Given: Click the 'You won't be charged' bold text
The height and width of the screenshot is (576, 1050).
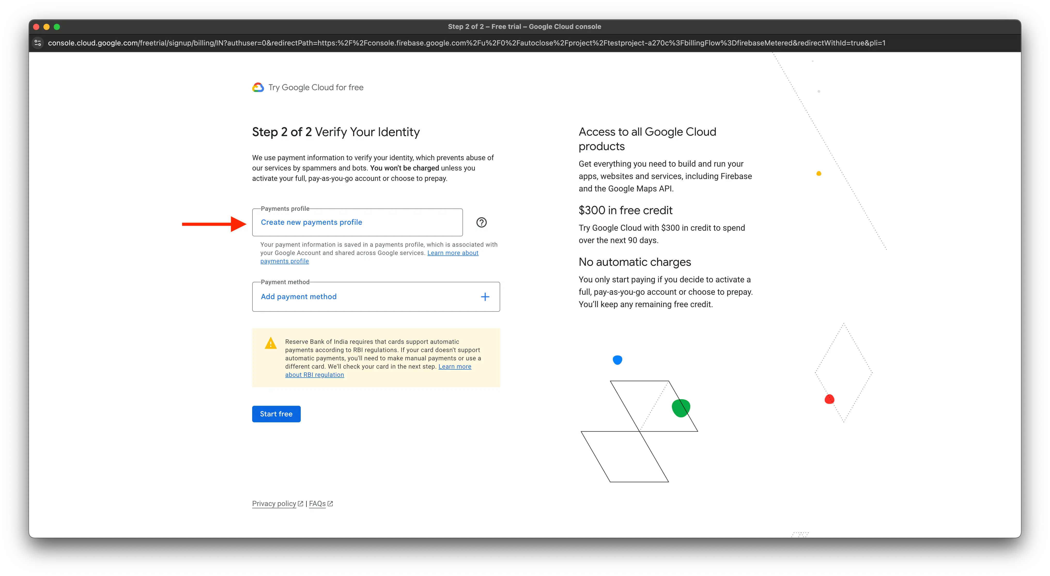Looking at the screenshot, I should click(404, 168).
